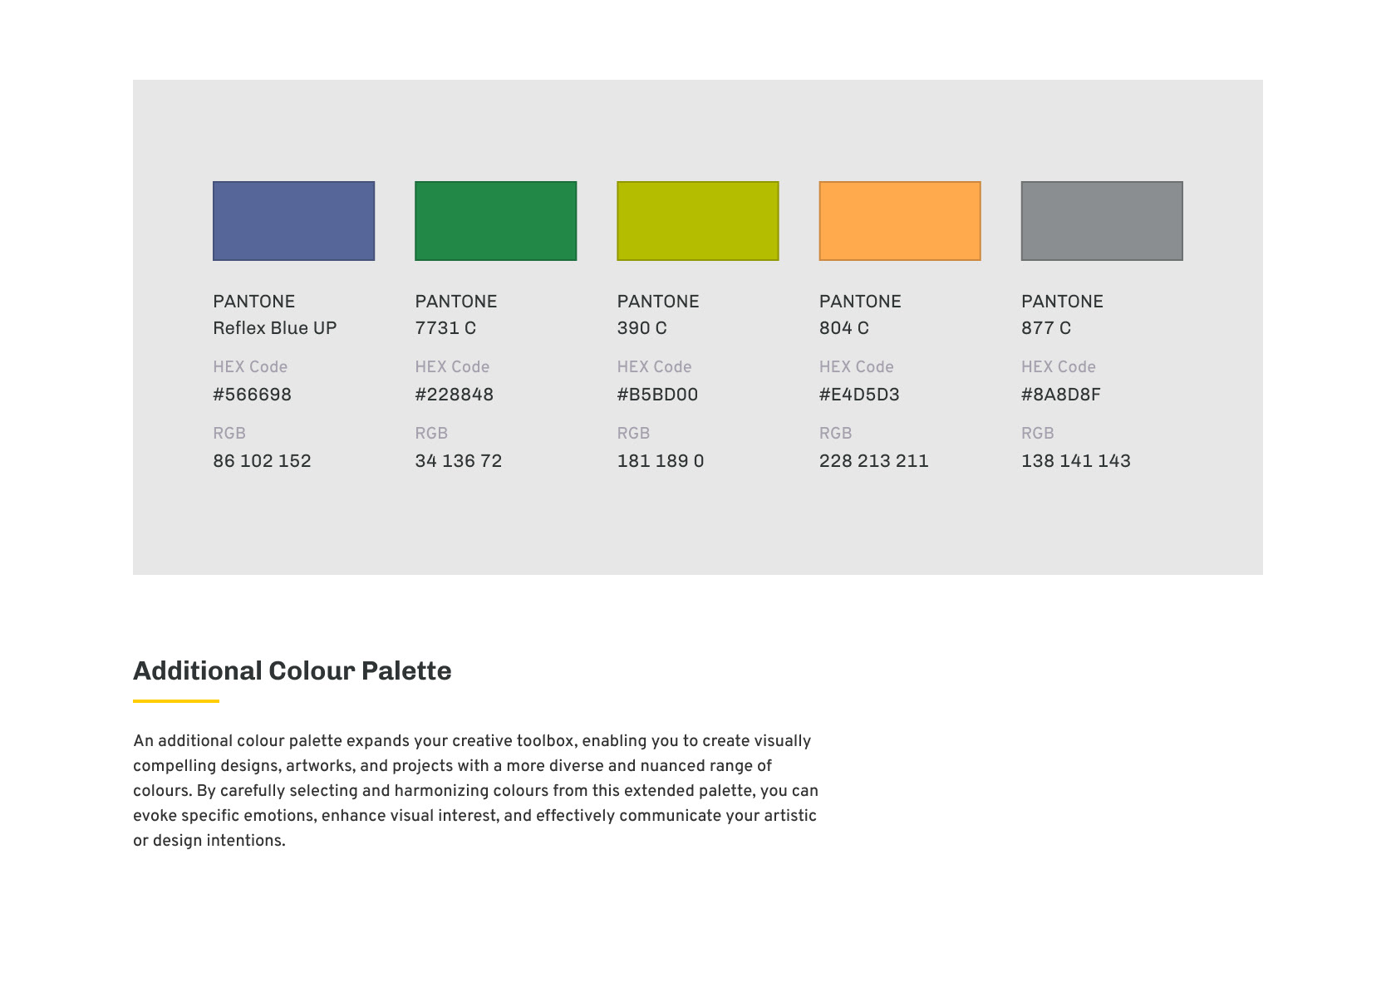1396x987 pixels.
Task: Select the orange Pantone 804 C swatch
Action: [x=900, y=221]
